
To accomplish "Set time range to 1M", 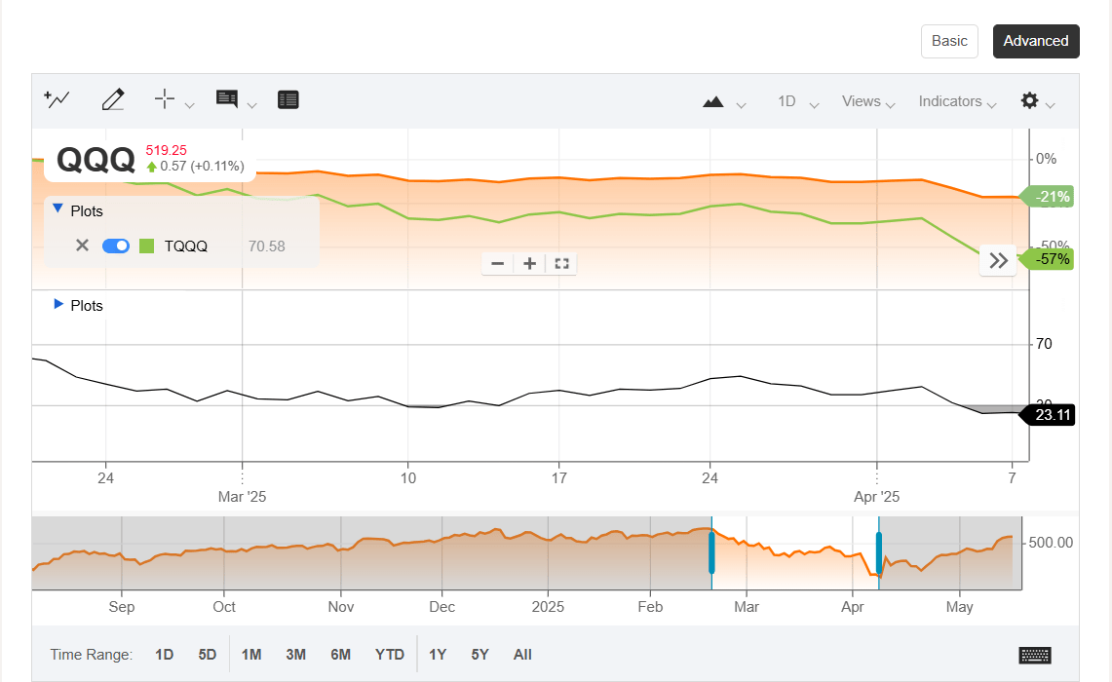I will 251,655.
